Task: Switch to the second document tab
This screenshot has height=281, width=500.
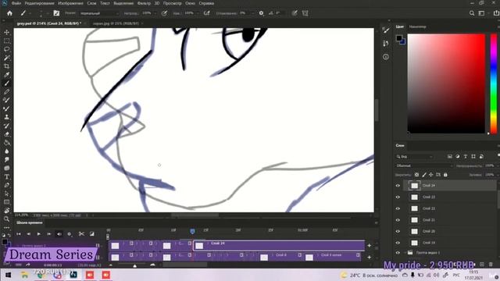Action: pos(116,23)
